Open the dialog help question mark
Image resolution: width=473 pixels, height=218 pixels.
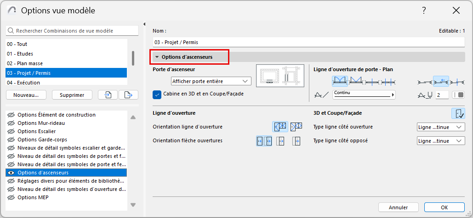pyautogui.click(x=423, y=10)
